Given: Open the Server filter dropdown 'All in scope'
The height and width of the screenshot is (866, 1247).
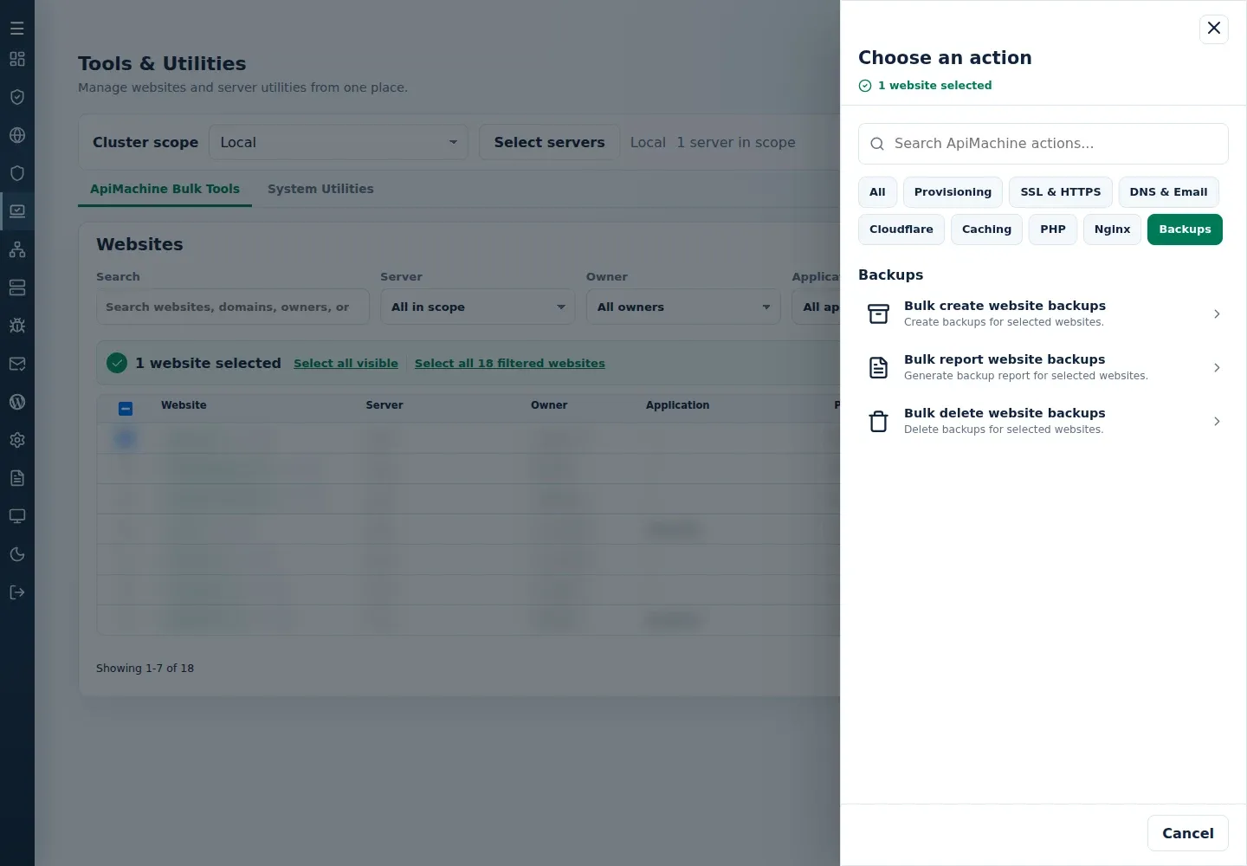Looking at the screenshot, I should [477, 307].
